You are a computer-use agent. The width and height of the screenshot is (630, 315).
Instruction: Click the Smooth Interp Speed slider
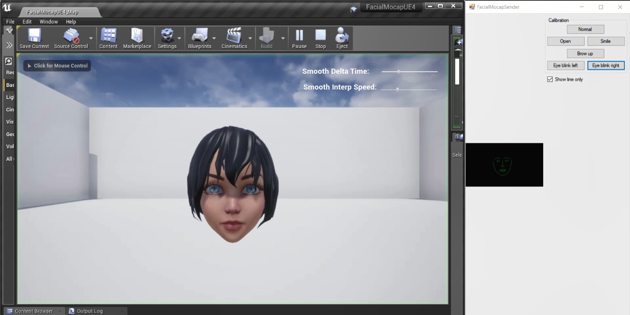[x=409, y=89]
